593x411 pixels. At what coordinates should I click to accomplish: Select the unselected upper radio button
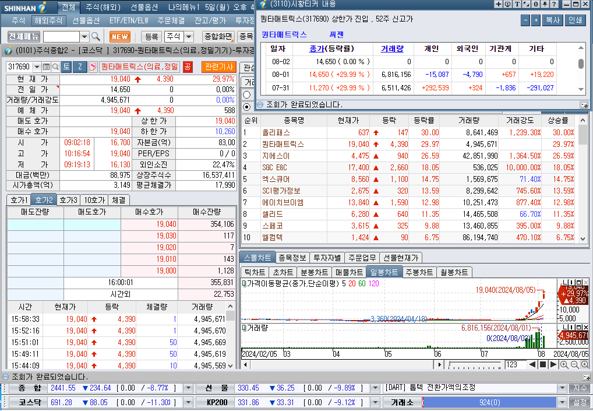tap(247, 94)
